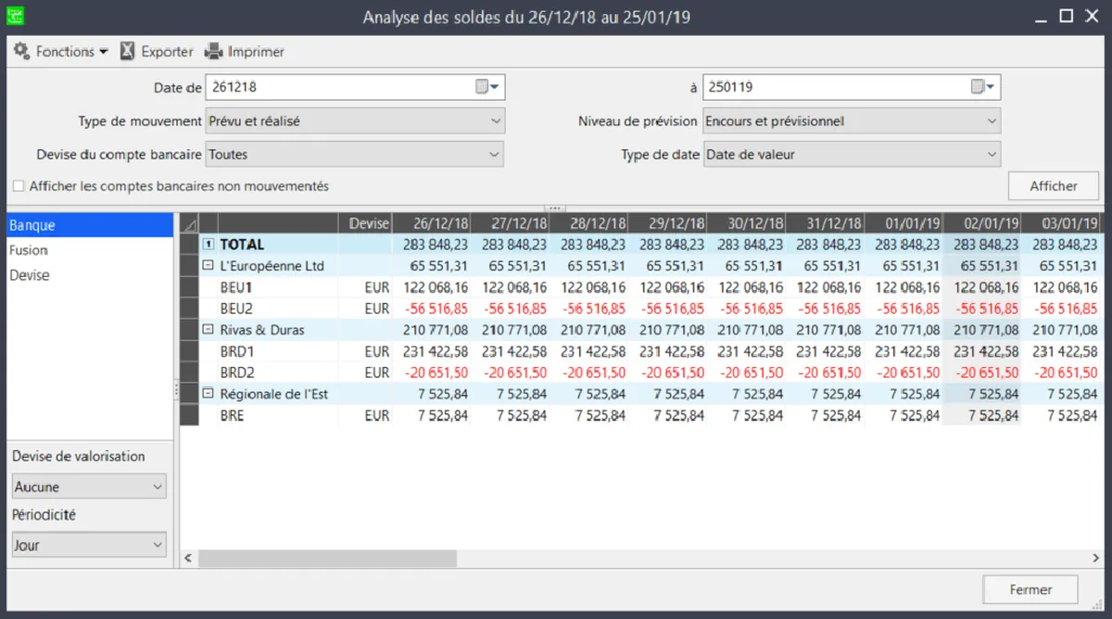Enable showing bank accounts without movements
1112x619 pixels.
(x=19, y=186)
